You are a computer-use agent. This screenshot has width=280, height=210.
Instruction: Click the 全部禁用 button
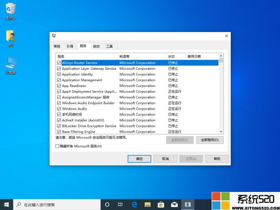click(210, 140)
